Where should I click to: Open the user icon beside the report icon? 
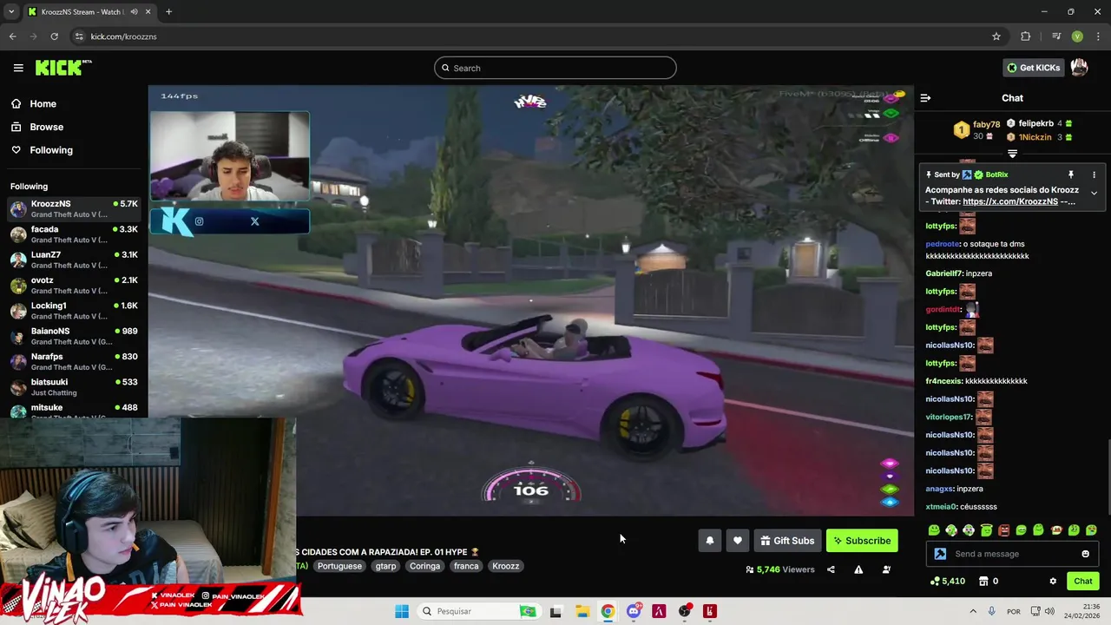886,569
